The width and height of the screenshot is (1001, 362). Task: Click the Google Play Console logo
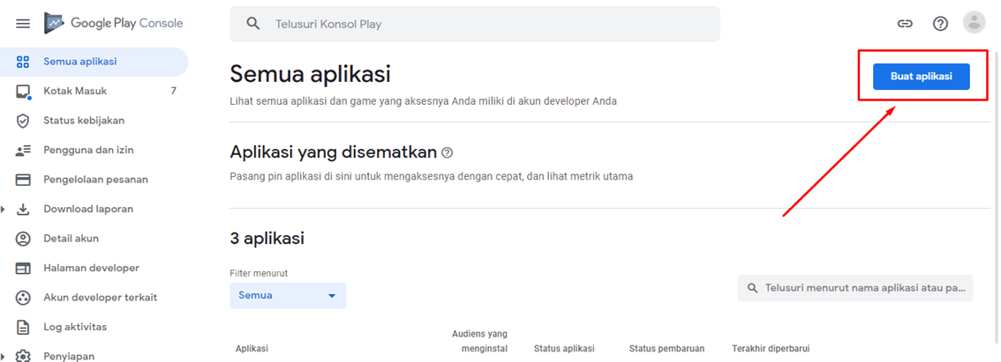pyautogui.click(x=114, y=24)
